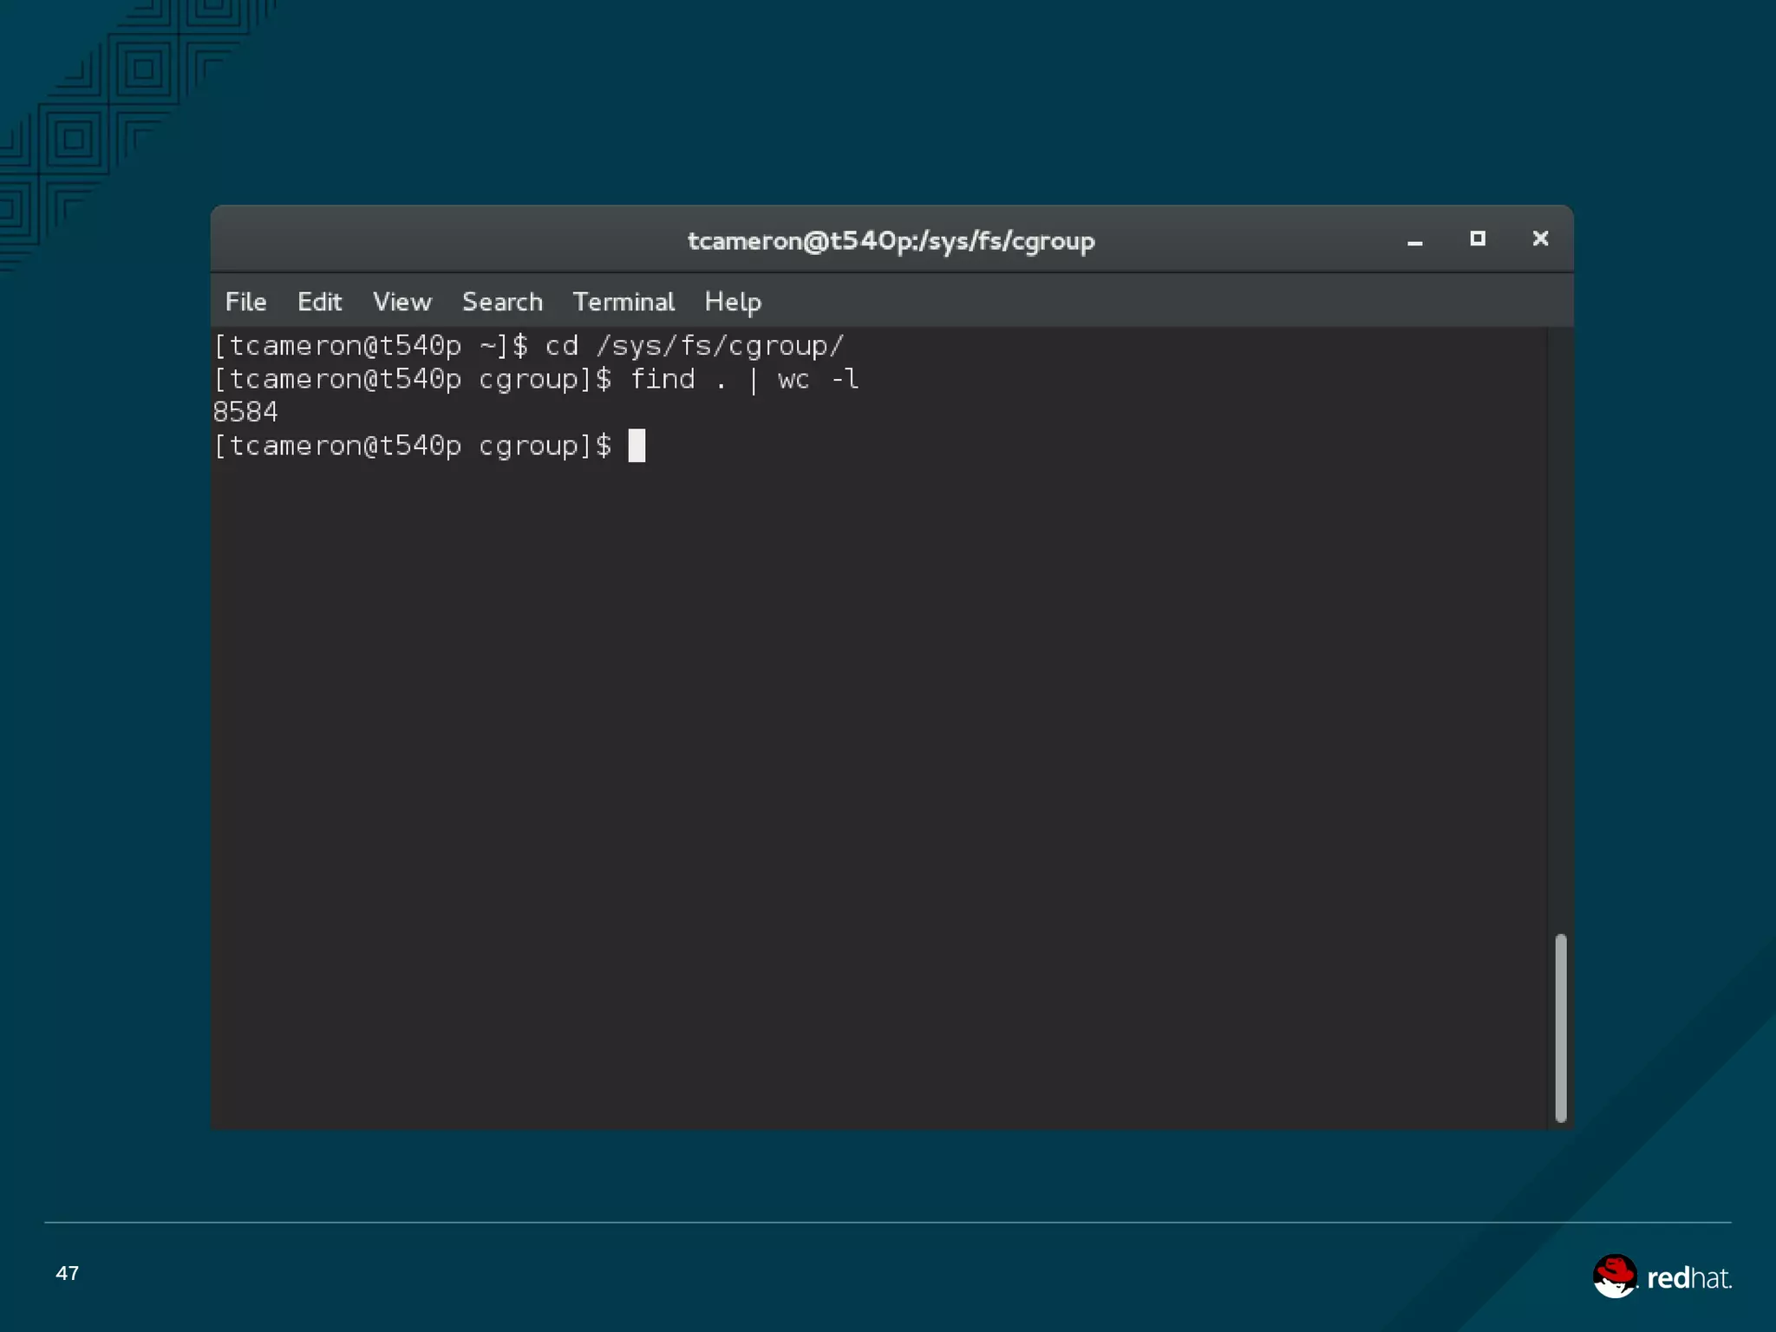Click the terminal scrollbar thumb
The width and height of the screenshot is (1776, 1332).
[1560, 1028]
